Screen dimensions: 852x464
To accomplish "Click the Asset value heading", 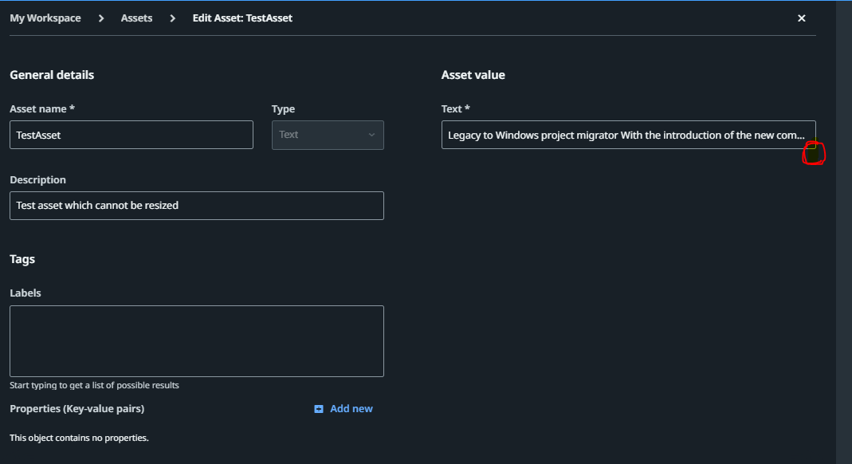I will pyautogui.click(x=473, y=75).
